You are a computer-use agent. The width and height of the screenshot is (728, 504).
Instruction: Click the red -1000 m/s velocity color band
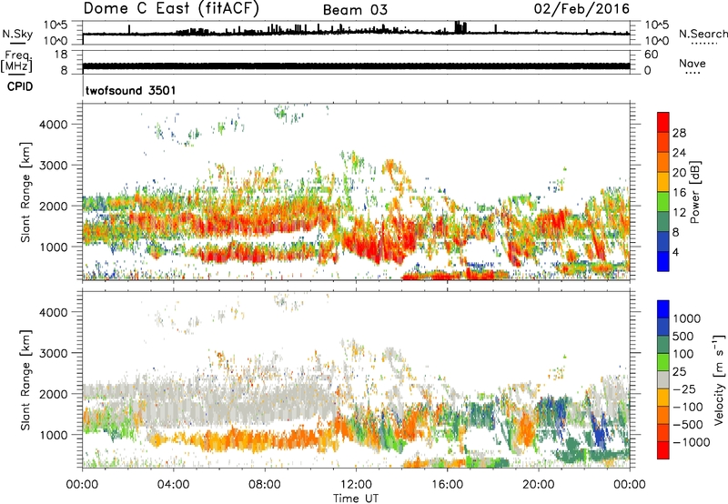[x=663, y=450]
